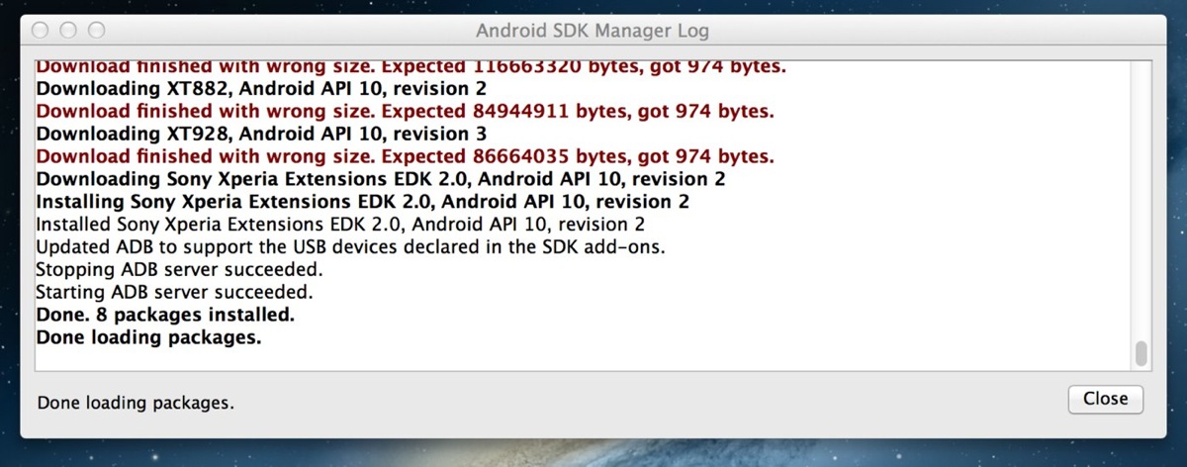Click the status label beside the Close button
Image resolution: width=1187 pixels, height=467 pixels.
[136, 403]
